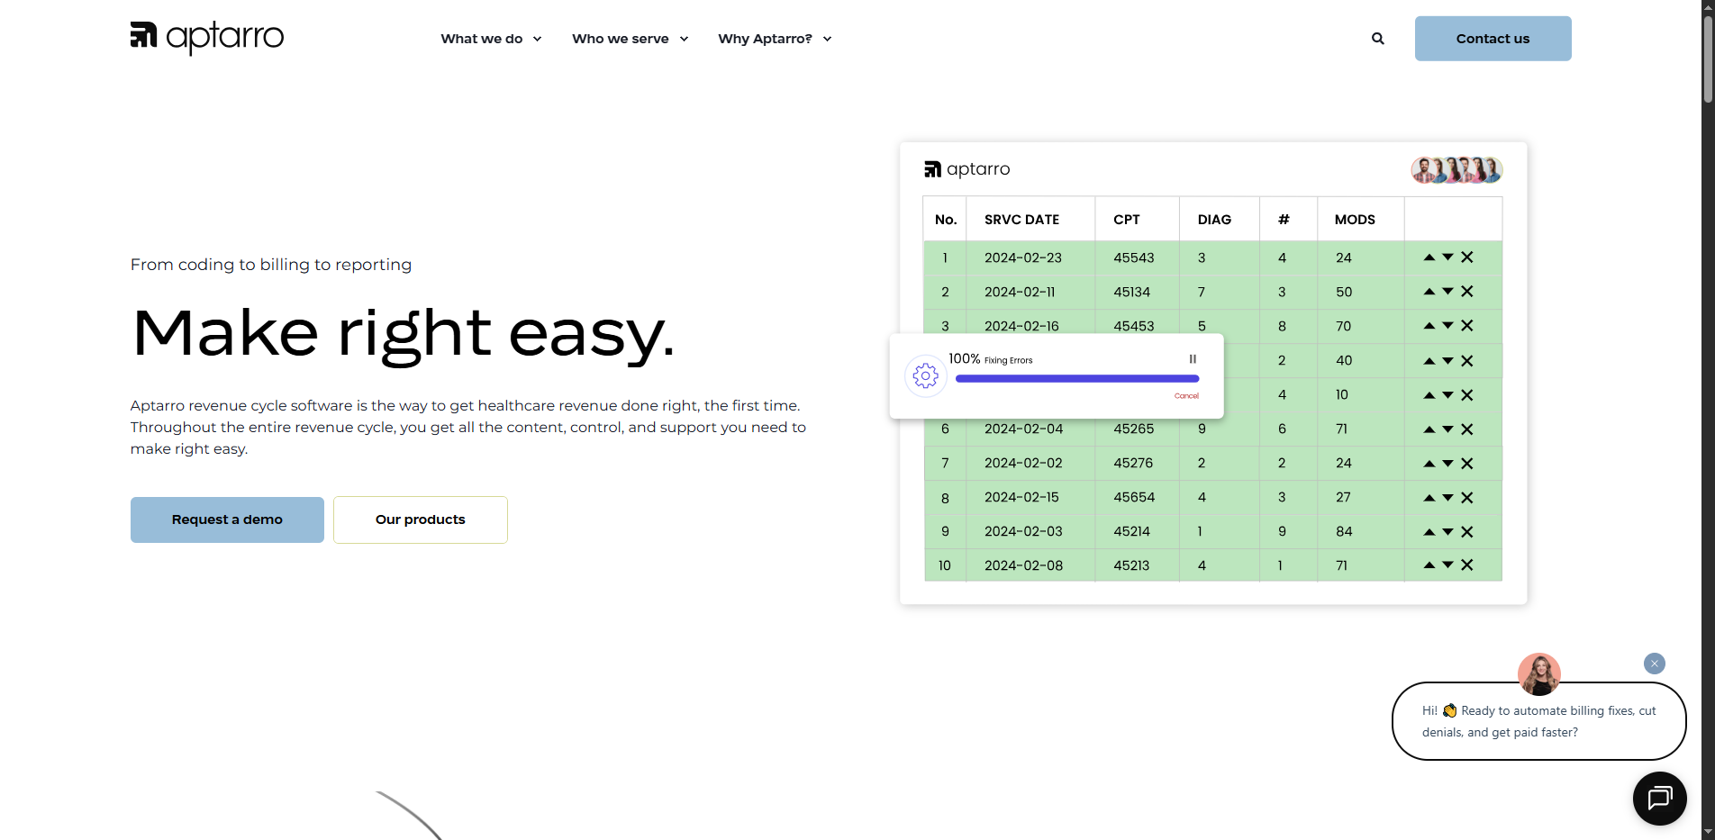The width and height of the screenshot is (1715, 840).
Task: Move row 3 up with arrow icon
Action: pos(1429,326)
